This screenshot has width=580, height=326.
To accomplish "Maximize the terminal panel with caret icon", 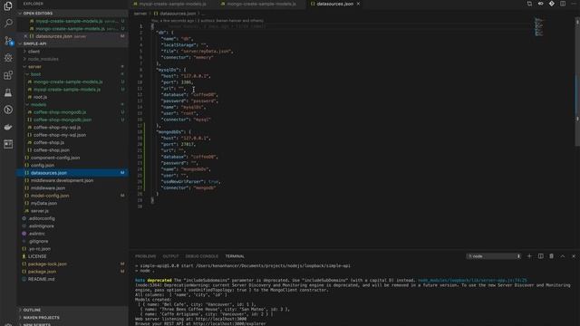I will (x=563, y=256).
